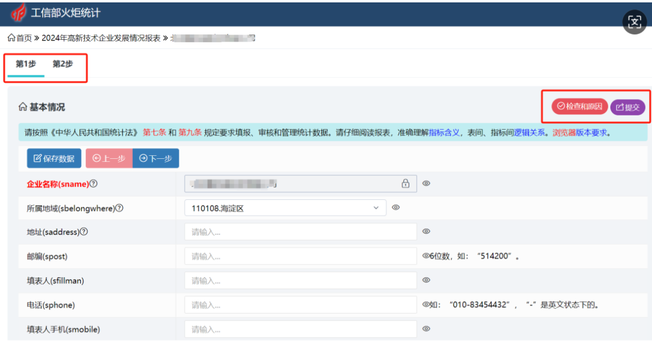Click the help icon beside 所属地域(sbelongwhere)
Screen dimensions: 652x354
pos(120,208)
